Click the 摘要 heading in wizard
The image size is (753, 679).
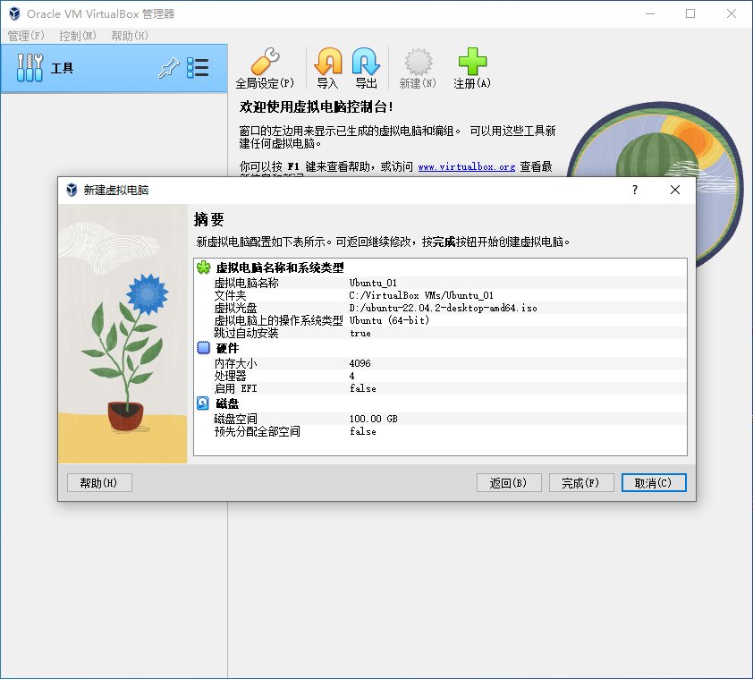click(x=209, y=219)
